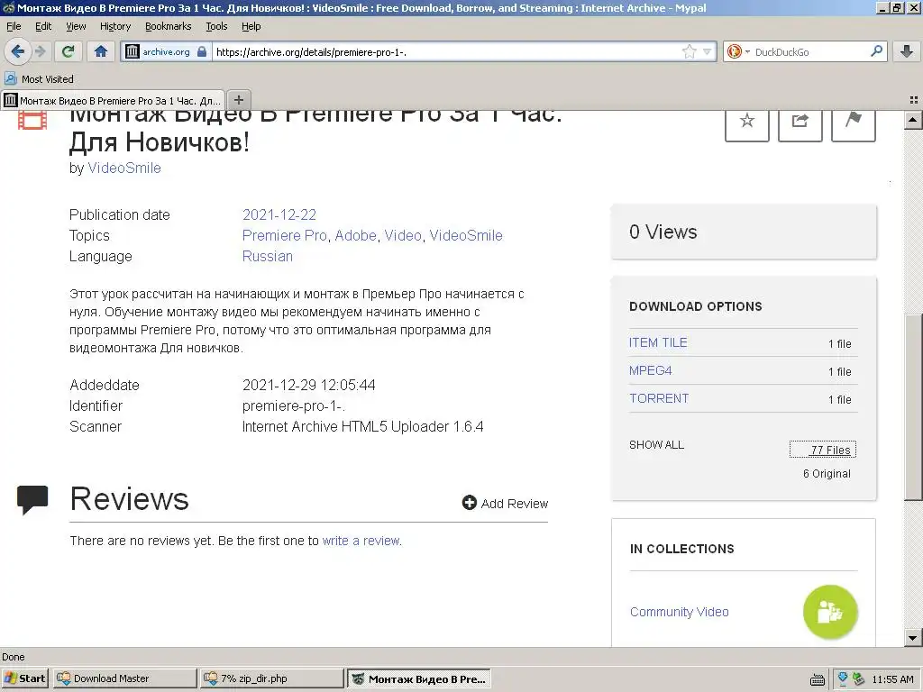Open the Windows Start button
The height and width of the screenshot is (692, 923).
click(24, 678)
